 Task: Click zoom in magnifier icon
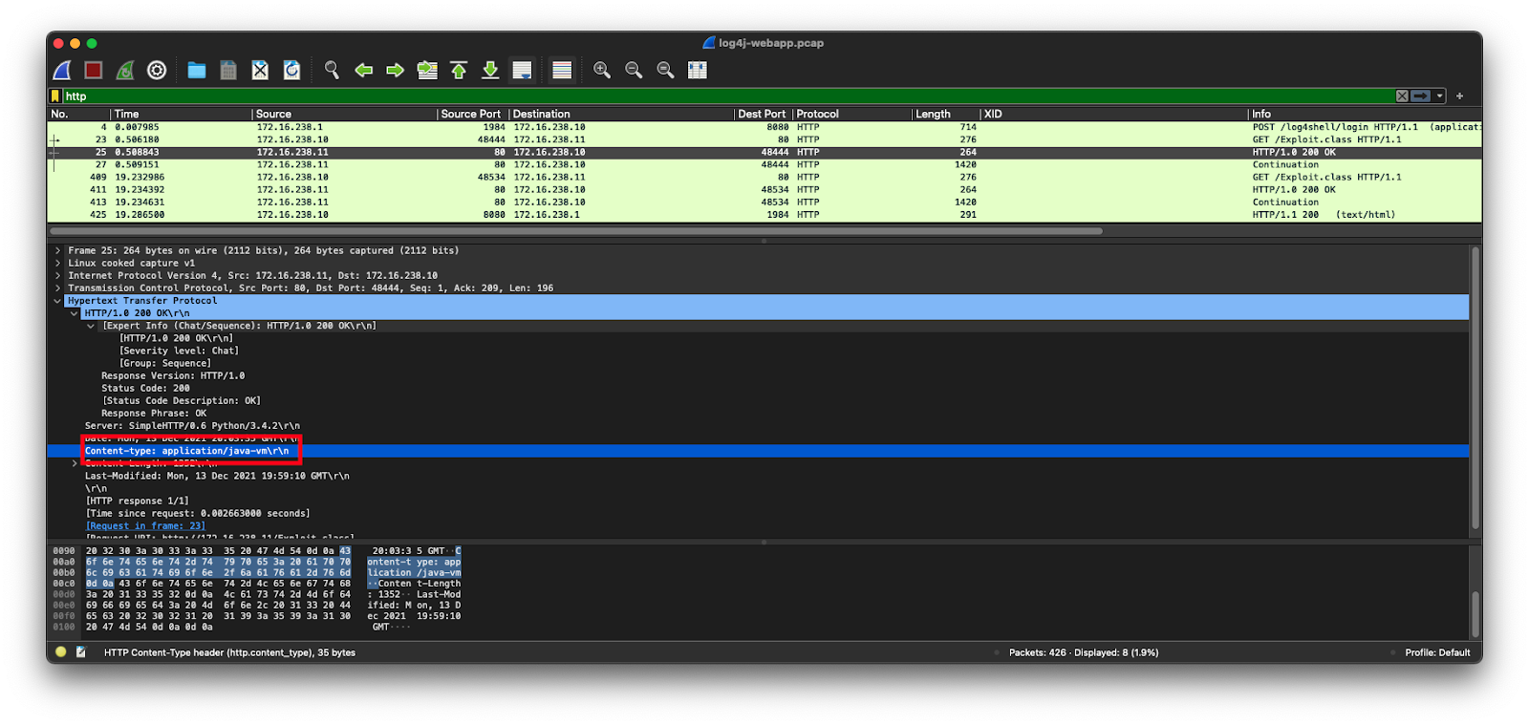[x=602, y=71]
